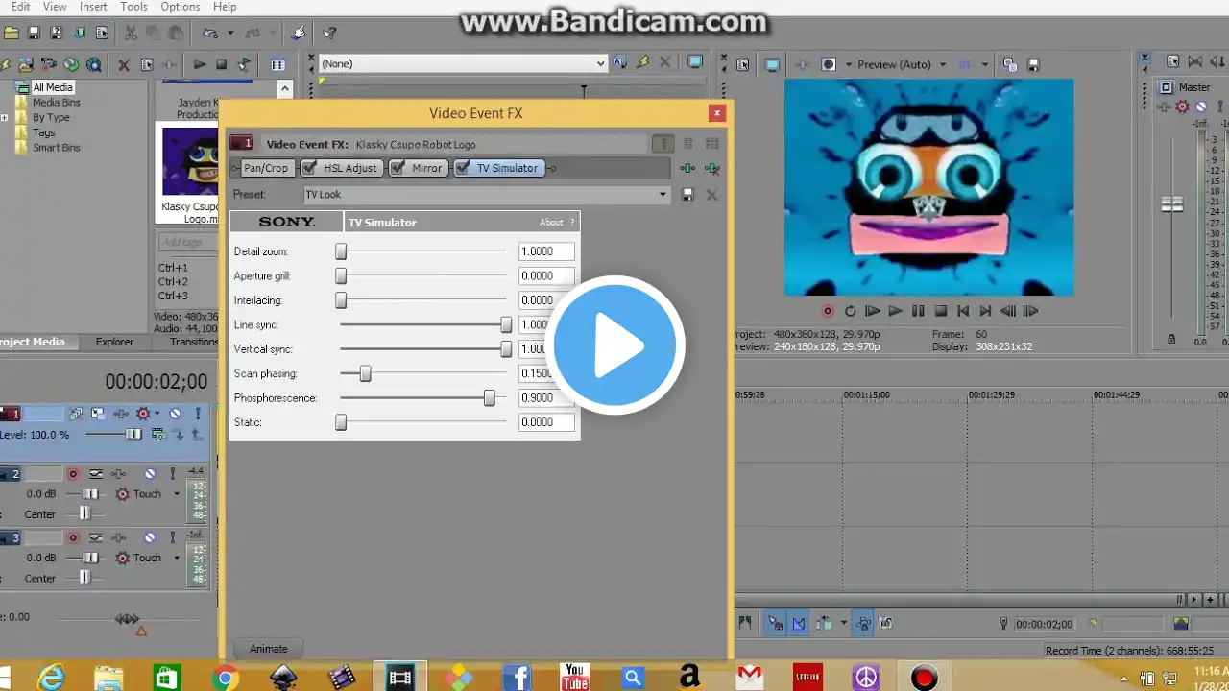The width and height of the screenshot is (1229, 691).
Task: Open Video Preview on external monitor icon
Action: [x=772, y=64]
